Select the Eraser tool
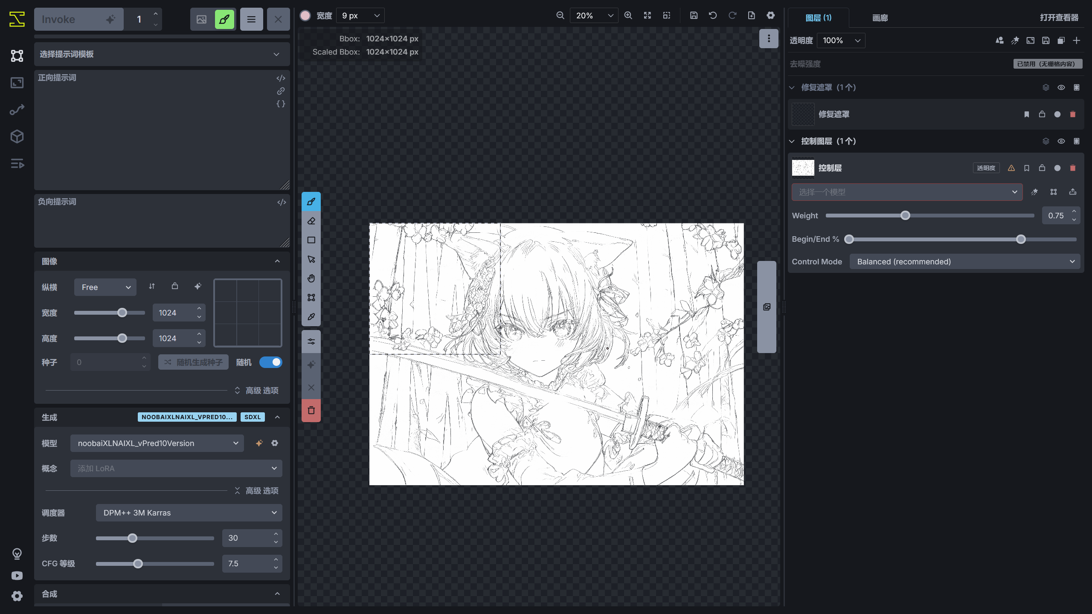The height and width of the screenshot is (614, 1092). click(311, 220)
